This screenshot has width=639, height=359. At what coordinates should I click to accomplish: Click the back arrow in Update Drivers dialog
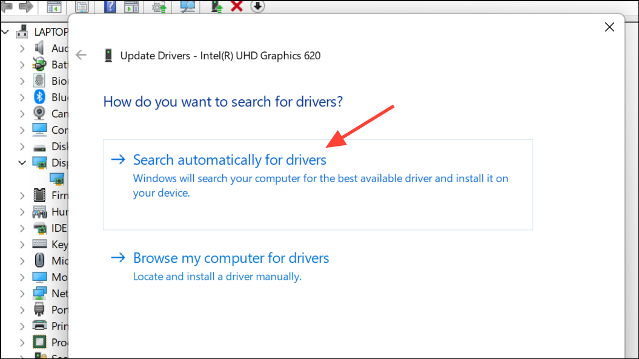coord(81,55)
